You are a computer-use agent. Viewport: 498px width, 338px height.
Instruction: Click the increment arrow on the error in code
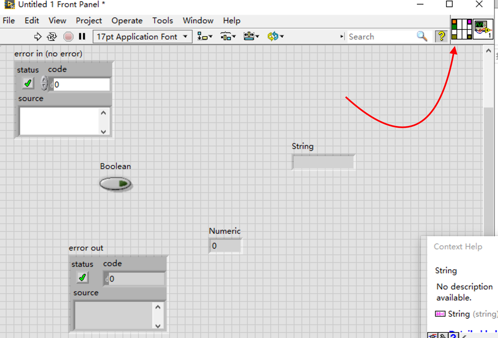coord(44,80)
